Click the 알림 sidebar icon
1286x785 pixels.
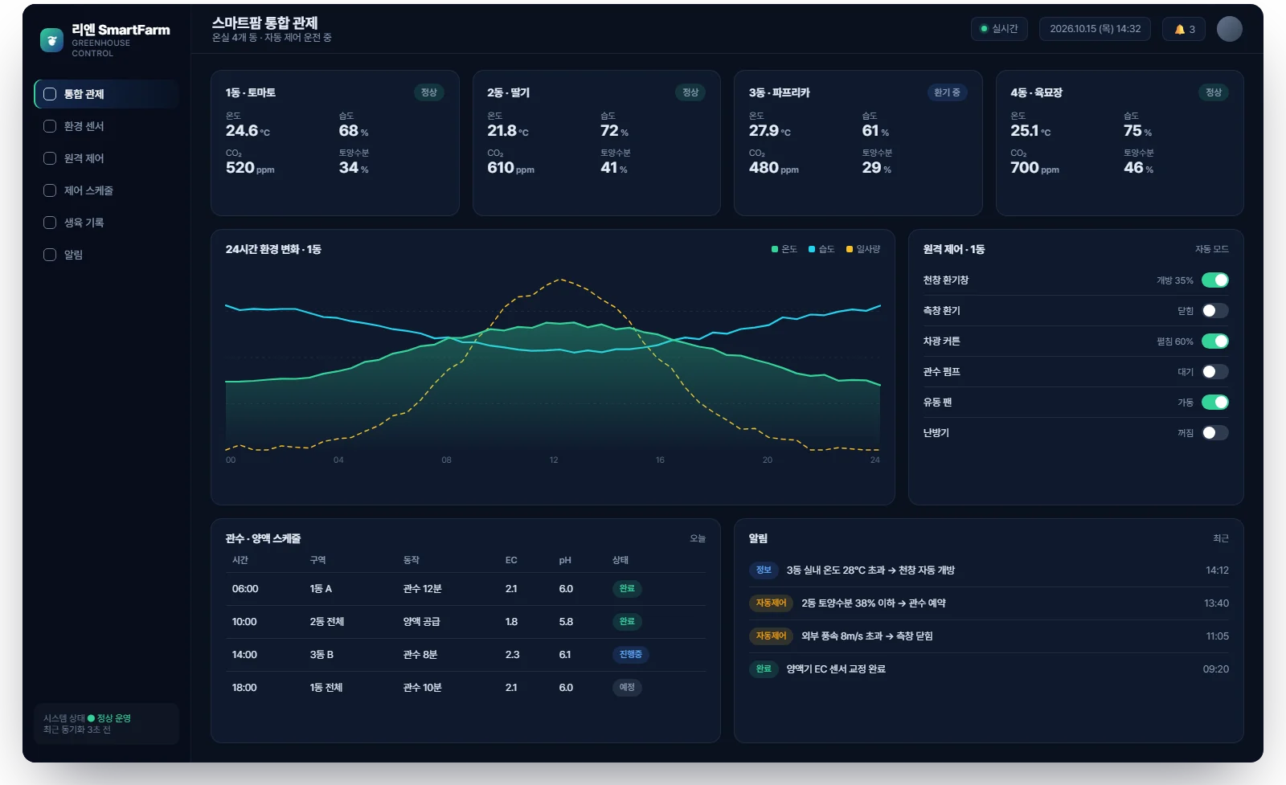click(x=50, y=255)
